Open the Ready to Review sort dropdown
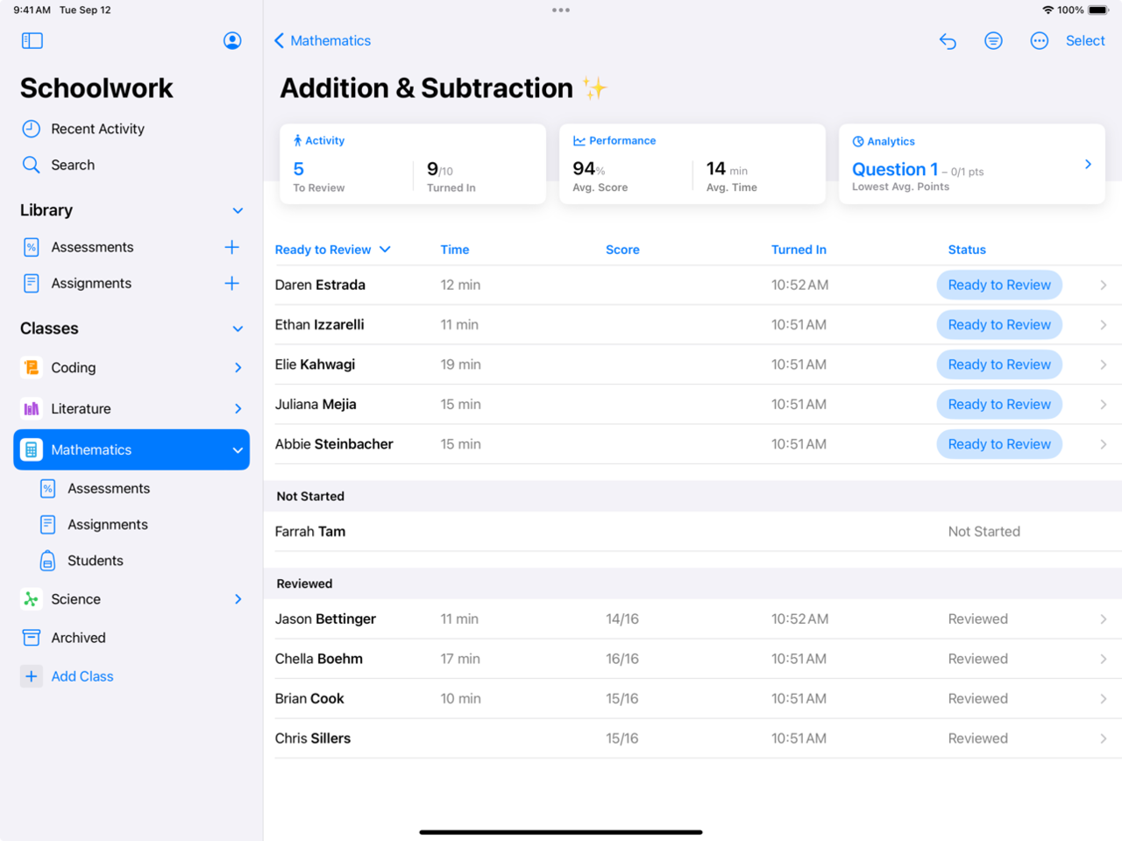 [x=333, y=250]
